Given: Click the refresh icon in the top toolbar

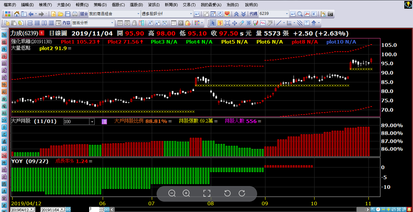Looking at the screenshot, I should pos(220,14).
